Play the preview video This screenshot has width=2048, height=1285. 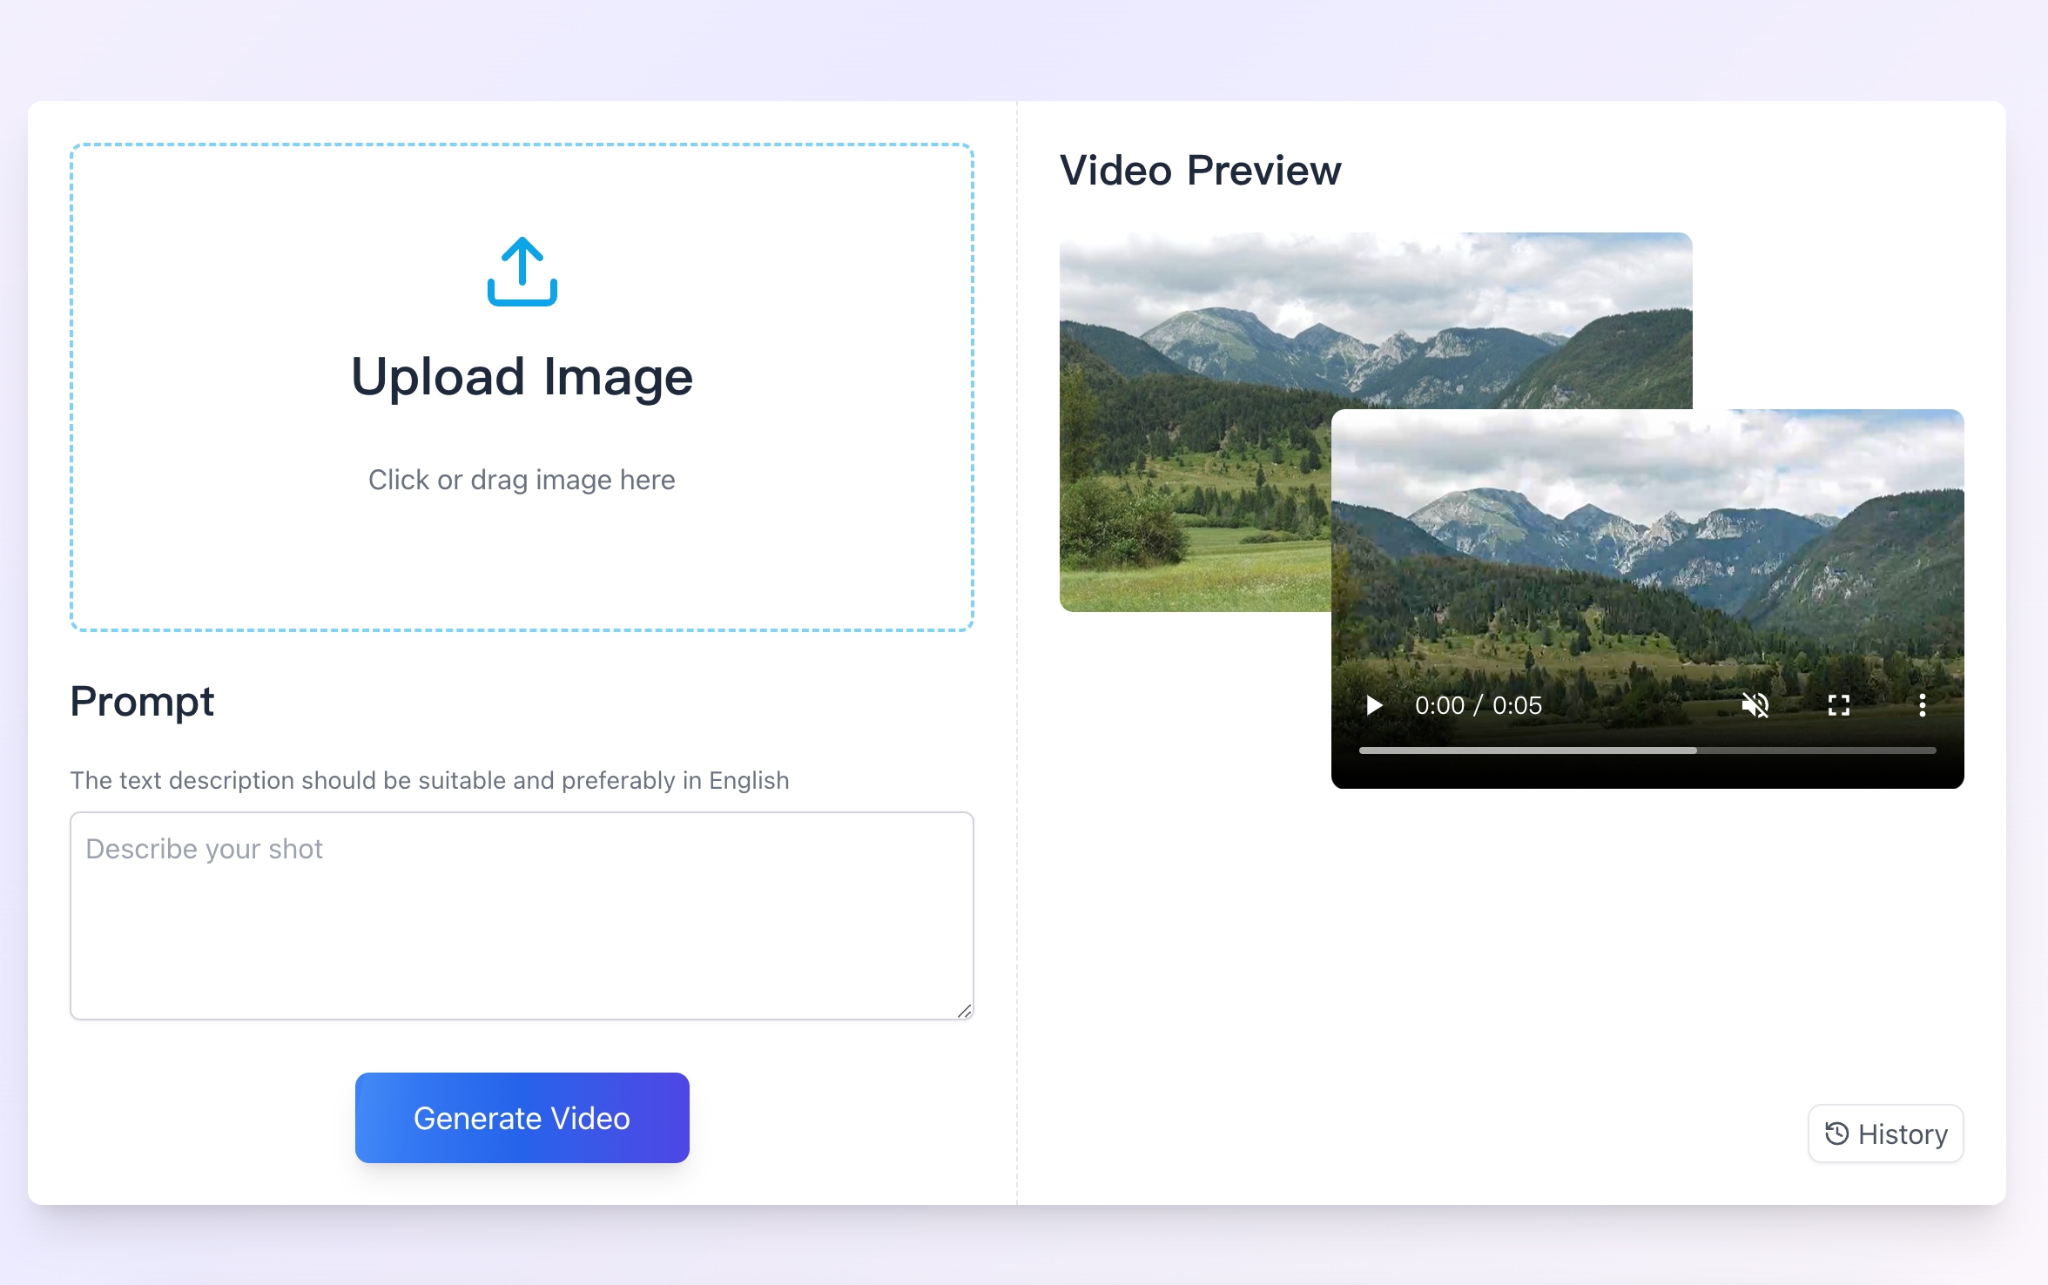pyautogui.click(x=1374, y=705)
